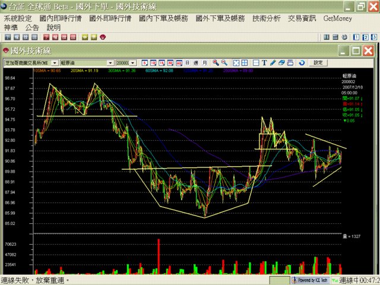Open the 國外下單及帳務 menu
Image resolution: width=380 pixels, height=285 pixels.
coord(220,18)
